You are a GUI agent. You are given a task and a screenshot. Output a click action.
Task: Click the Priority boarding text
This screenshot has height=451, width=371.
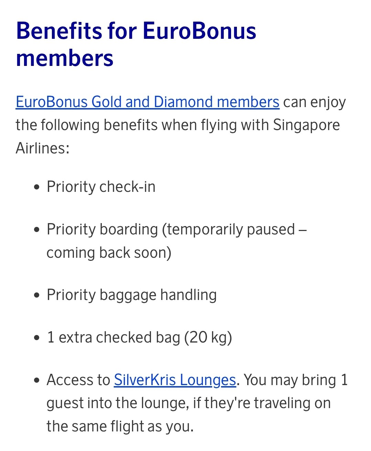[x=102, y=229]
